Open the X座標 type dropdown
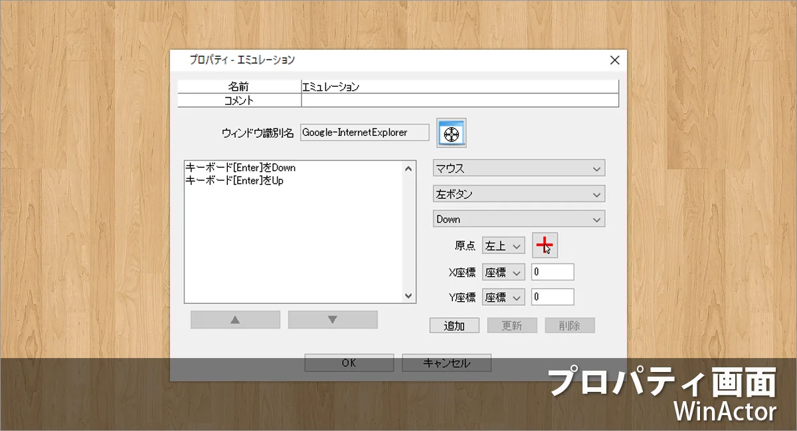The height and width of the screenshot is (431, 797). (x=503, y=273)
